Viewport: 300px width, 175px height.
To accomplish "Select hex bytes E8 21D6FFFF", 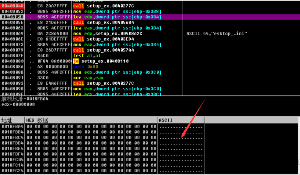I will point(52,23).
